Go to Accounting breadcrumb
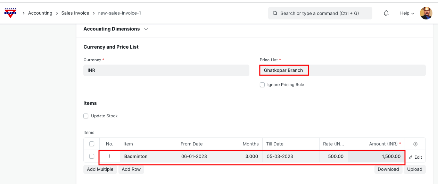 (40, 13)
